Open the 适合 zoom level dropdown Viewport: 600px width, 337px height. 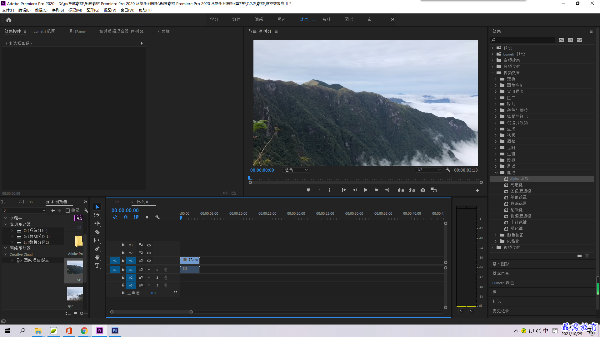click(296, 170)
